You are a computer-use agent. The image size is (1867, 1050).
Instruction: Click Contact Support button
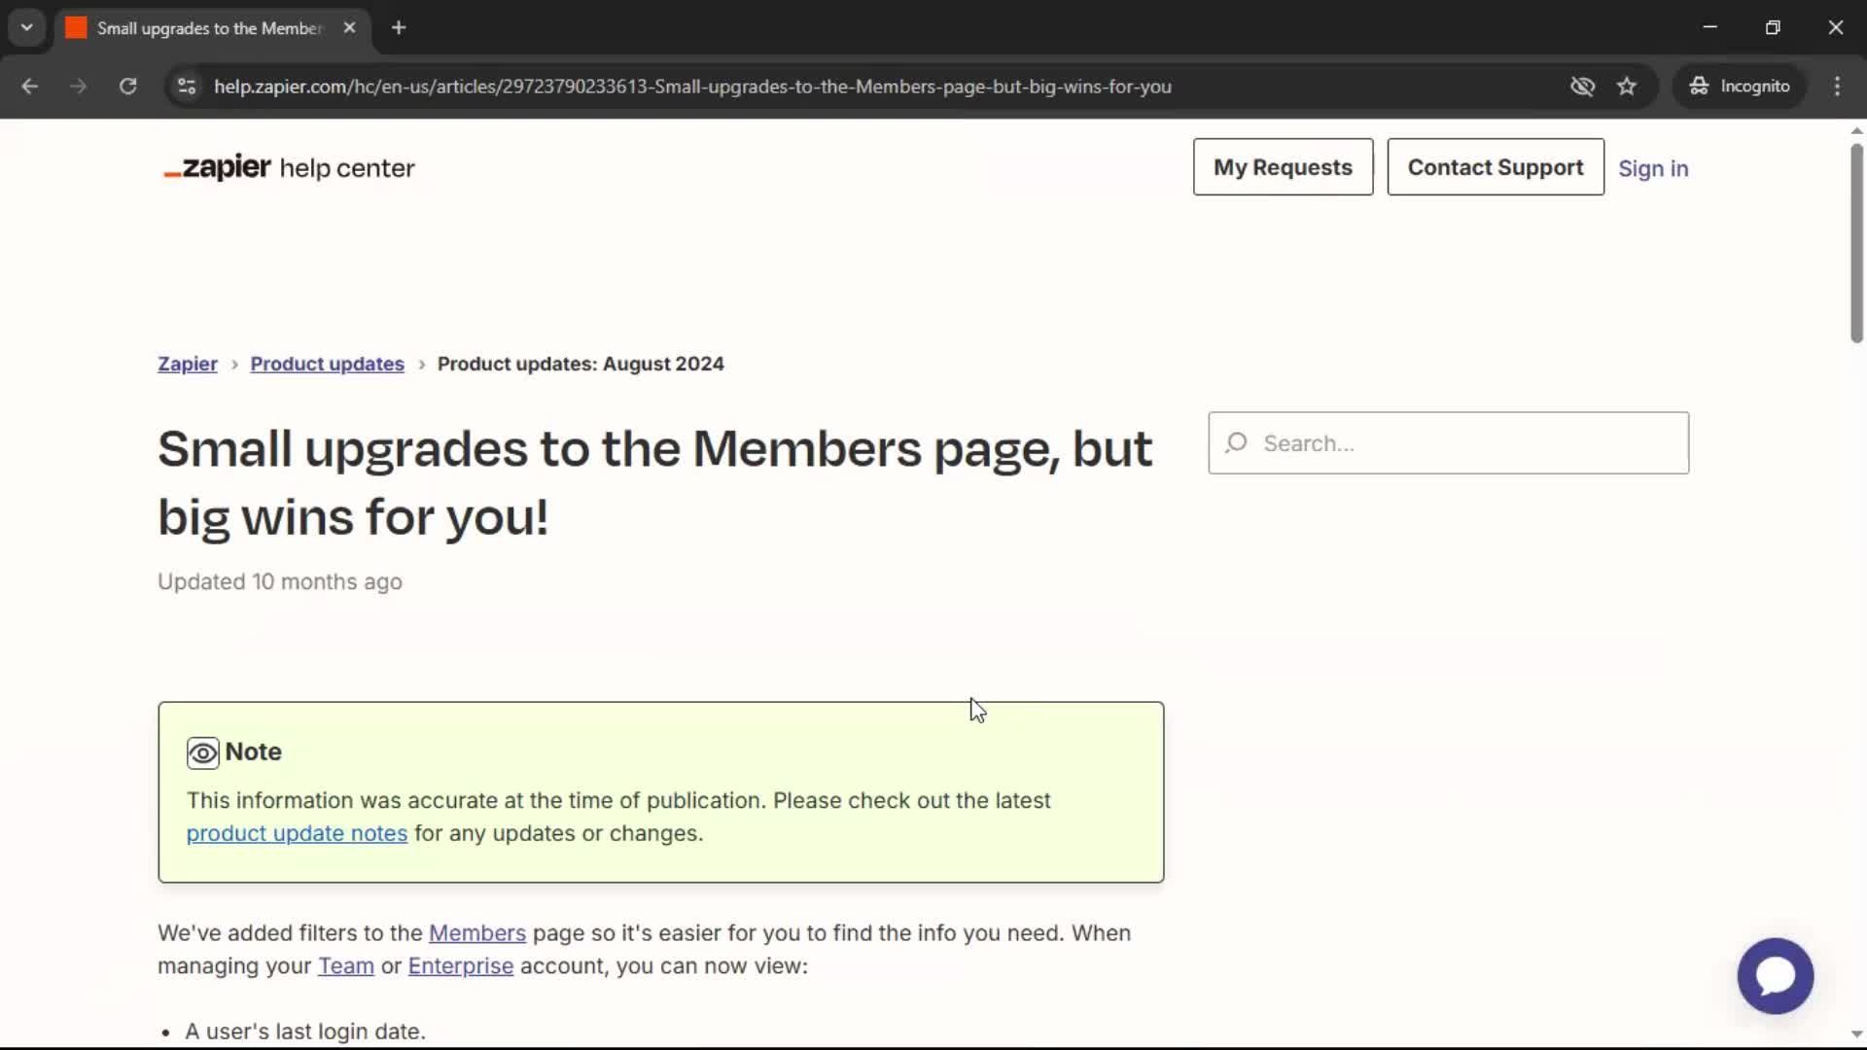coord(1495,167)
